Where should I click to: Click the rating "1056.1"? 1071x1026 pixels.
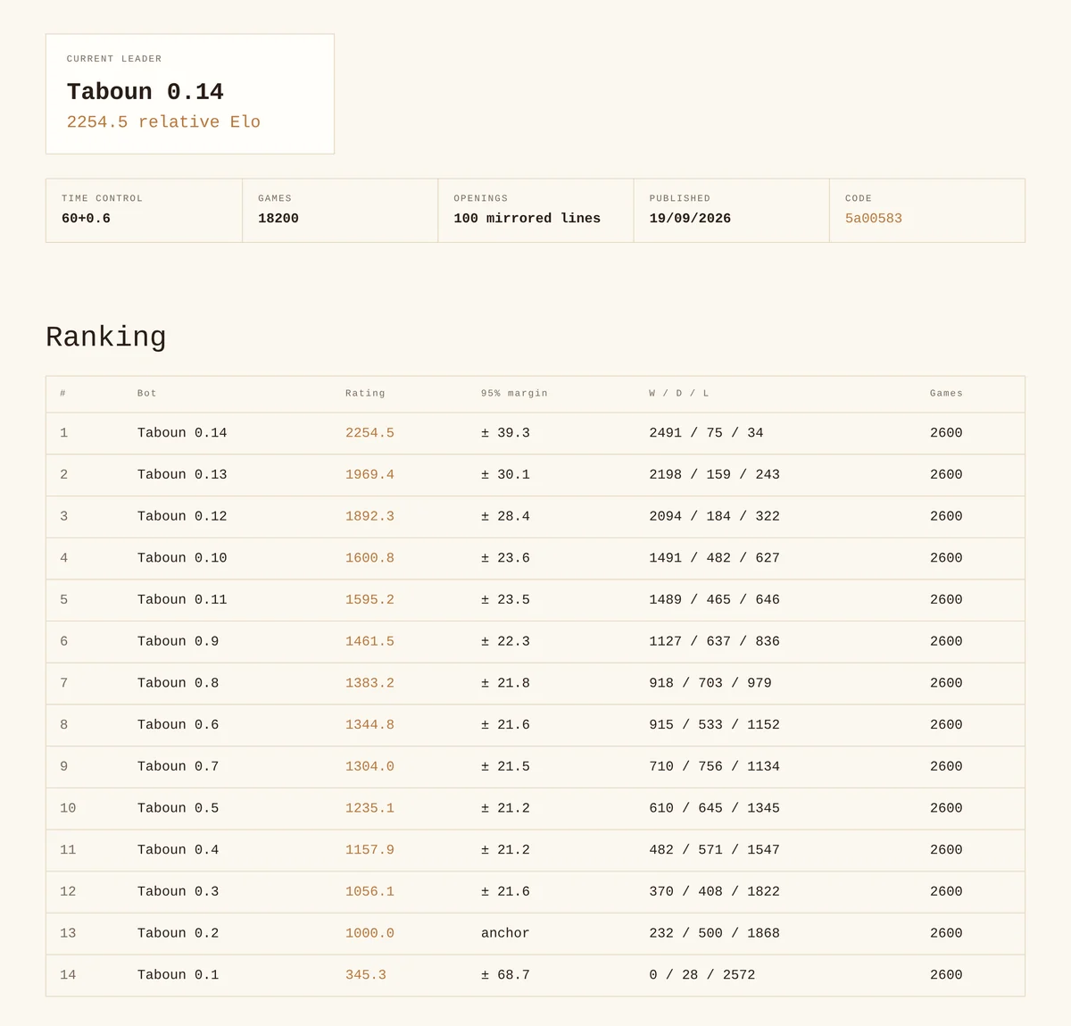tap(369, 892)
